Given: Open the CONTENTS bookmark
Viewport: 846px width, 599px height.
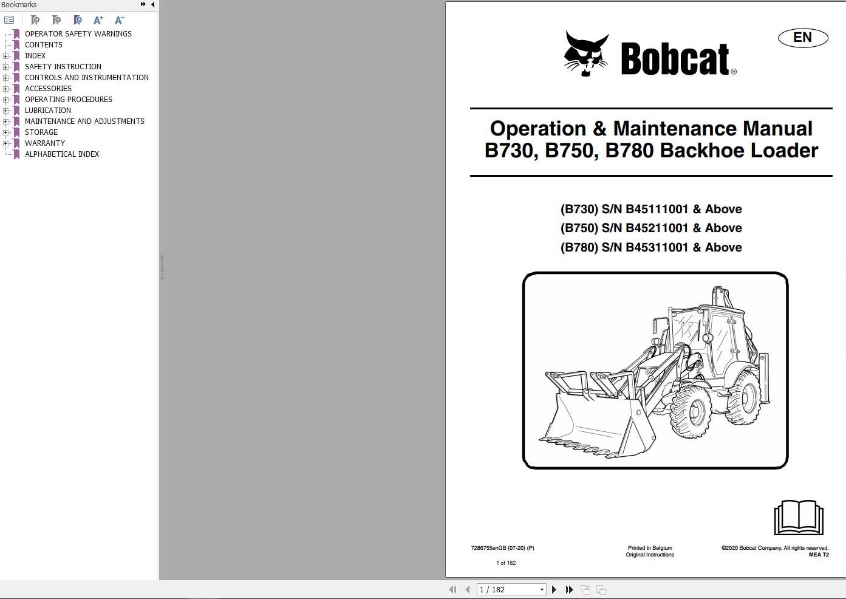Looking at the screenshot, I should 44,45.
